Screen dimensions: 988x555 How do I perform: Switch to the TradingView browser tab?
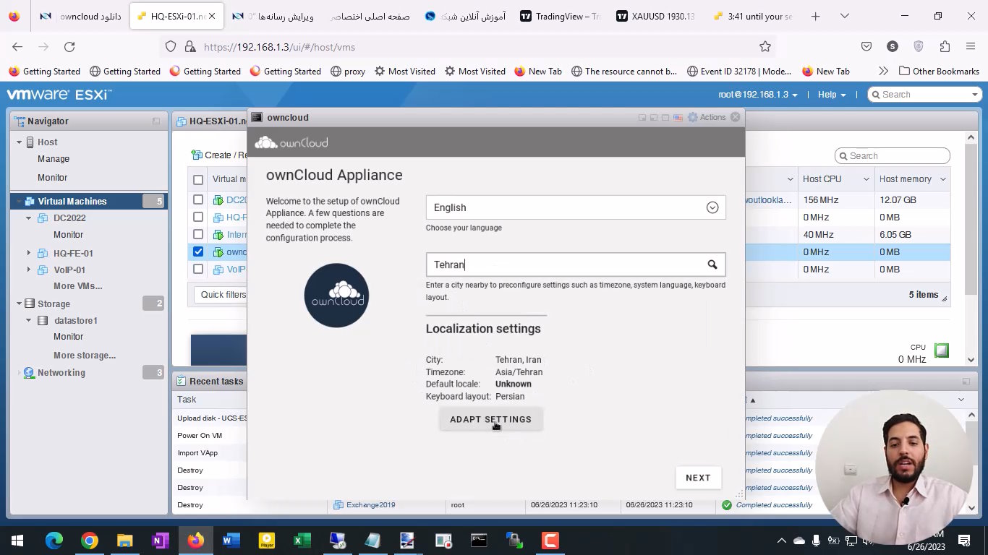coord(561,16)
